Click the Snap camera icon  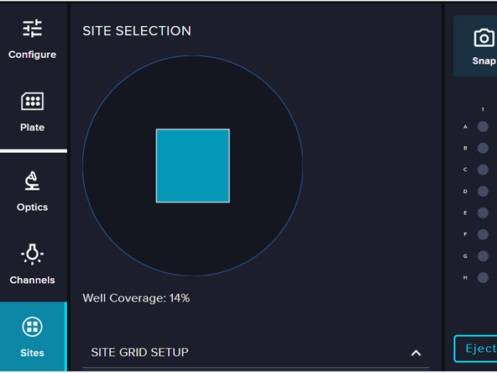(484, 38)
